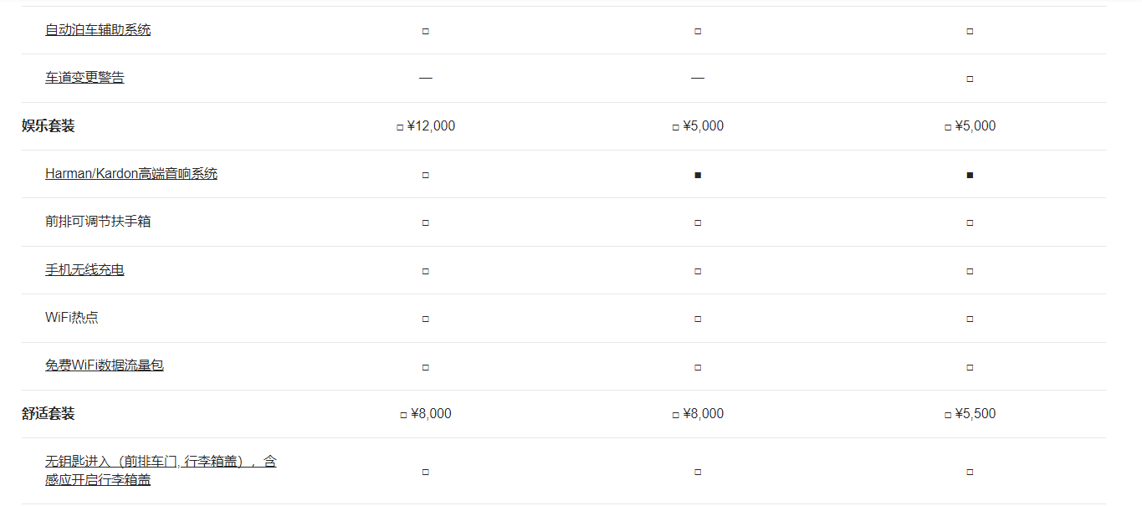
Task: Click the 舒适套装 section heading
Action: (x=49, y=414)
